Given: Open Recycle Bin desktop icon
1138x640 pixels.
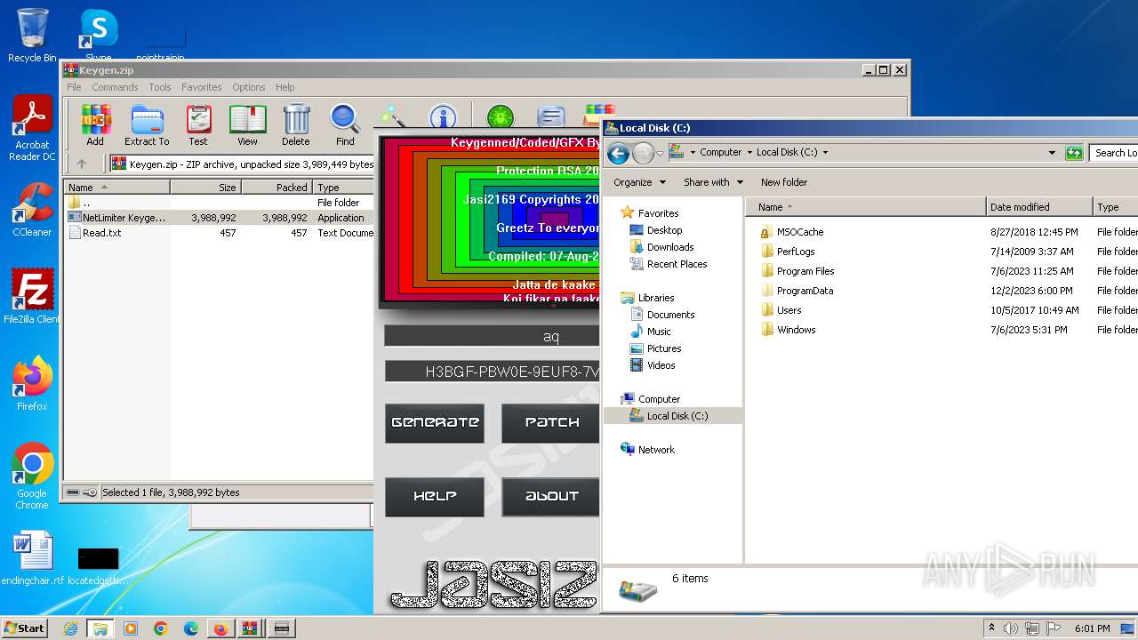Looking at the screenshot, I should coord(32,36).
